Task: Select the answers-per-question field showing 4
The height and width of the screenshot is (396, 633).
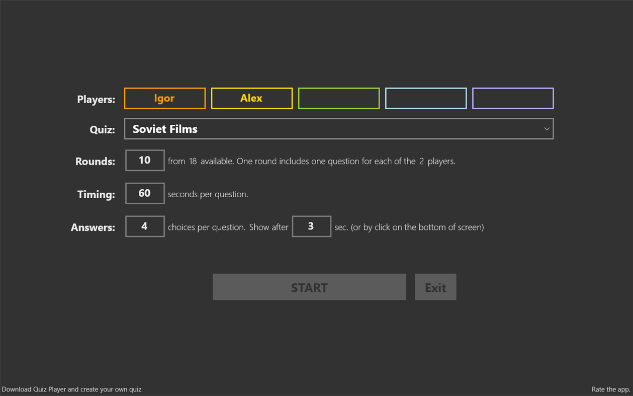Action: tap(145, 226)
